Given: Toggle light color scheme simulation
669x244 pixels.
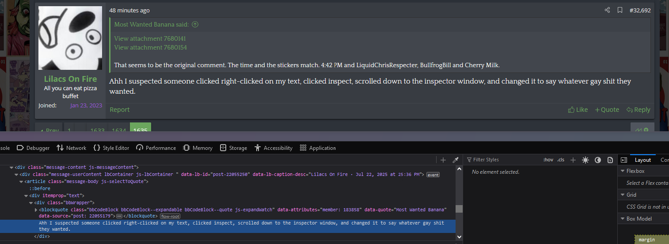Looking at the screenshot, I should coord(585,160).
